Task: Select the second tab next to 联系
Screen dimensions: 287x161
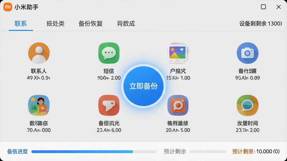Action: [x=55, y=23]
